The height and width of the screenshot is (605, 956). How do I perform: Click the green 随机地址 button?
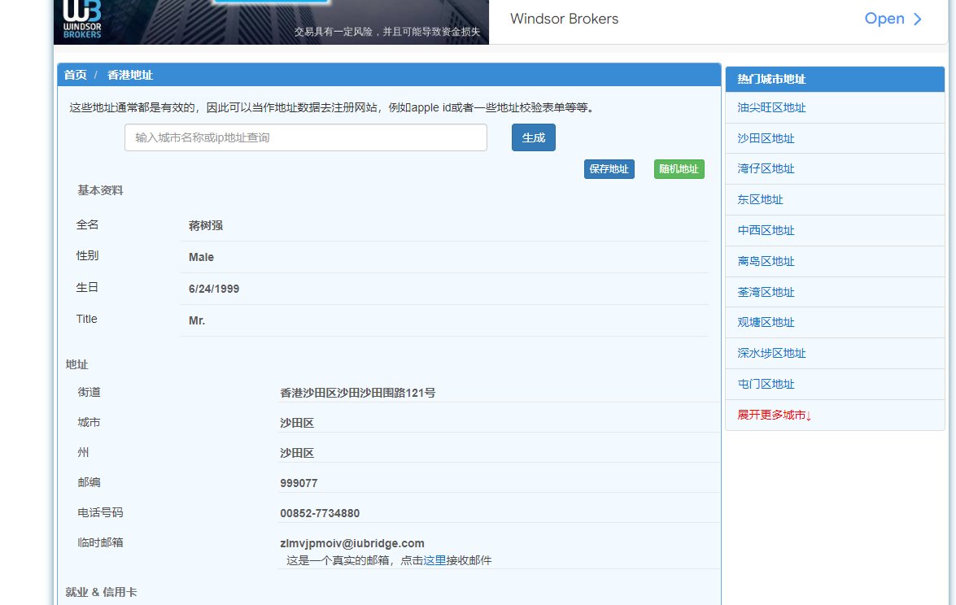(x=679, y=169)
